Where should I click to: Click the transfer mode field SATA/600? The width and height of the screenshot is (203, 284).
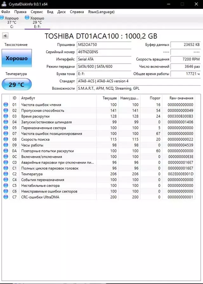point(104,67)
